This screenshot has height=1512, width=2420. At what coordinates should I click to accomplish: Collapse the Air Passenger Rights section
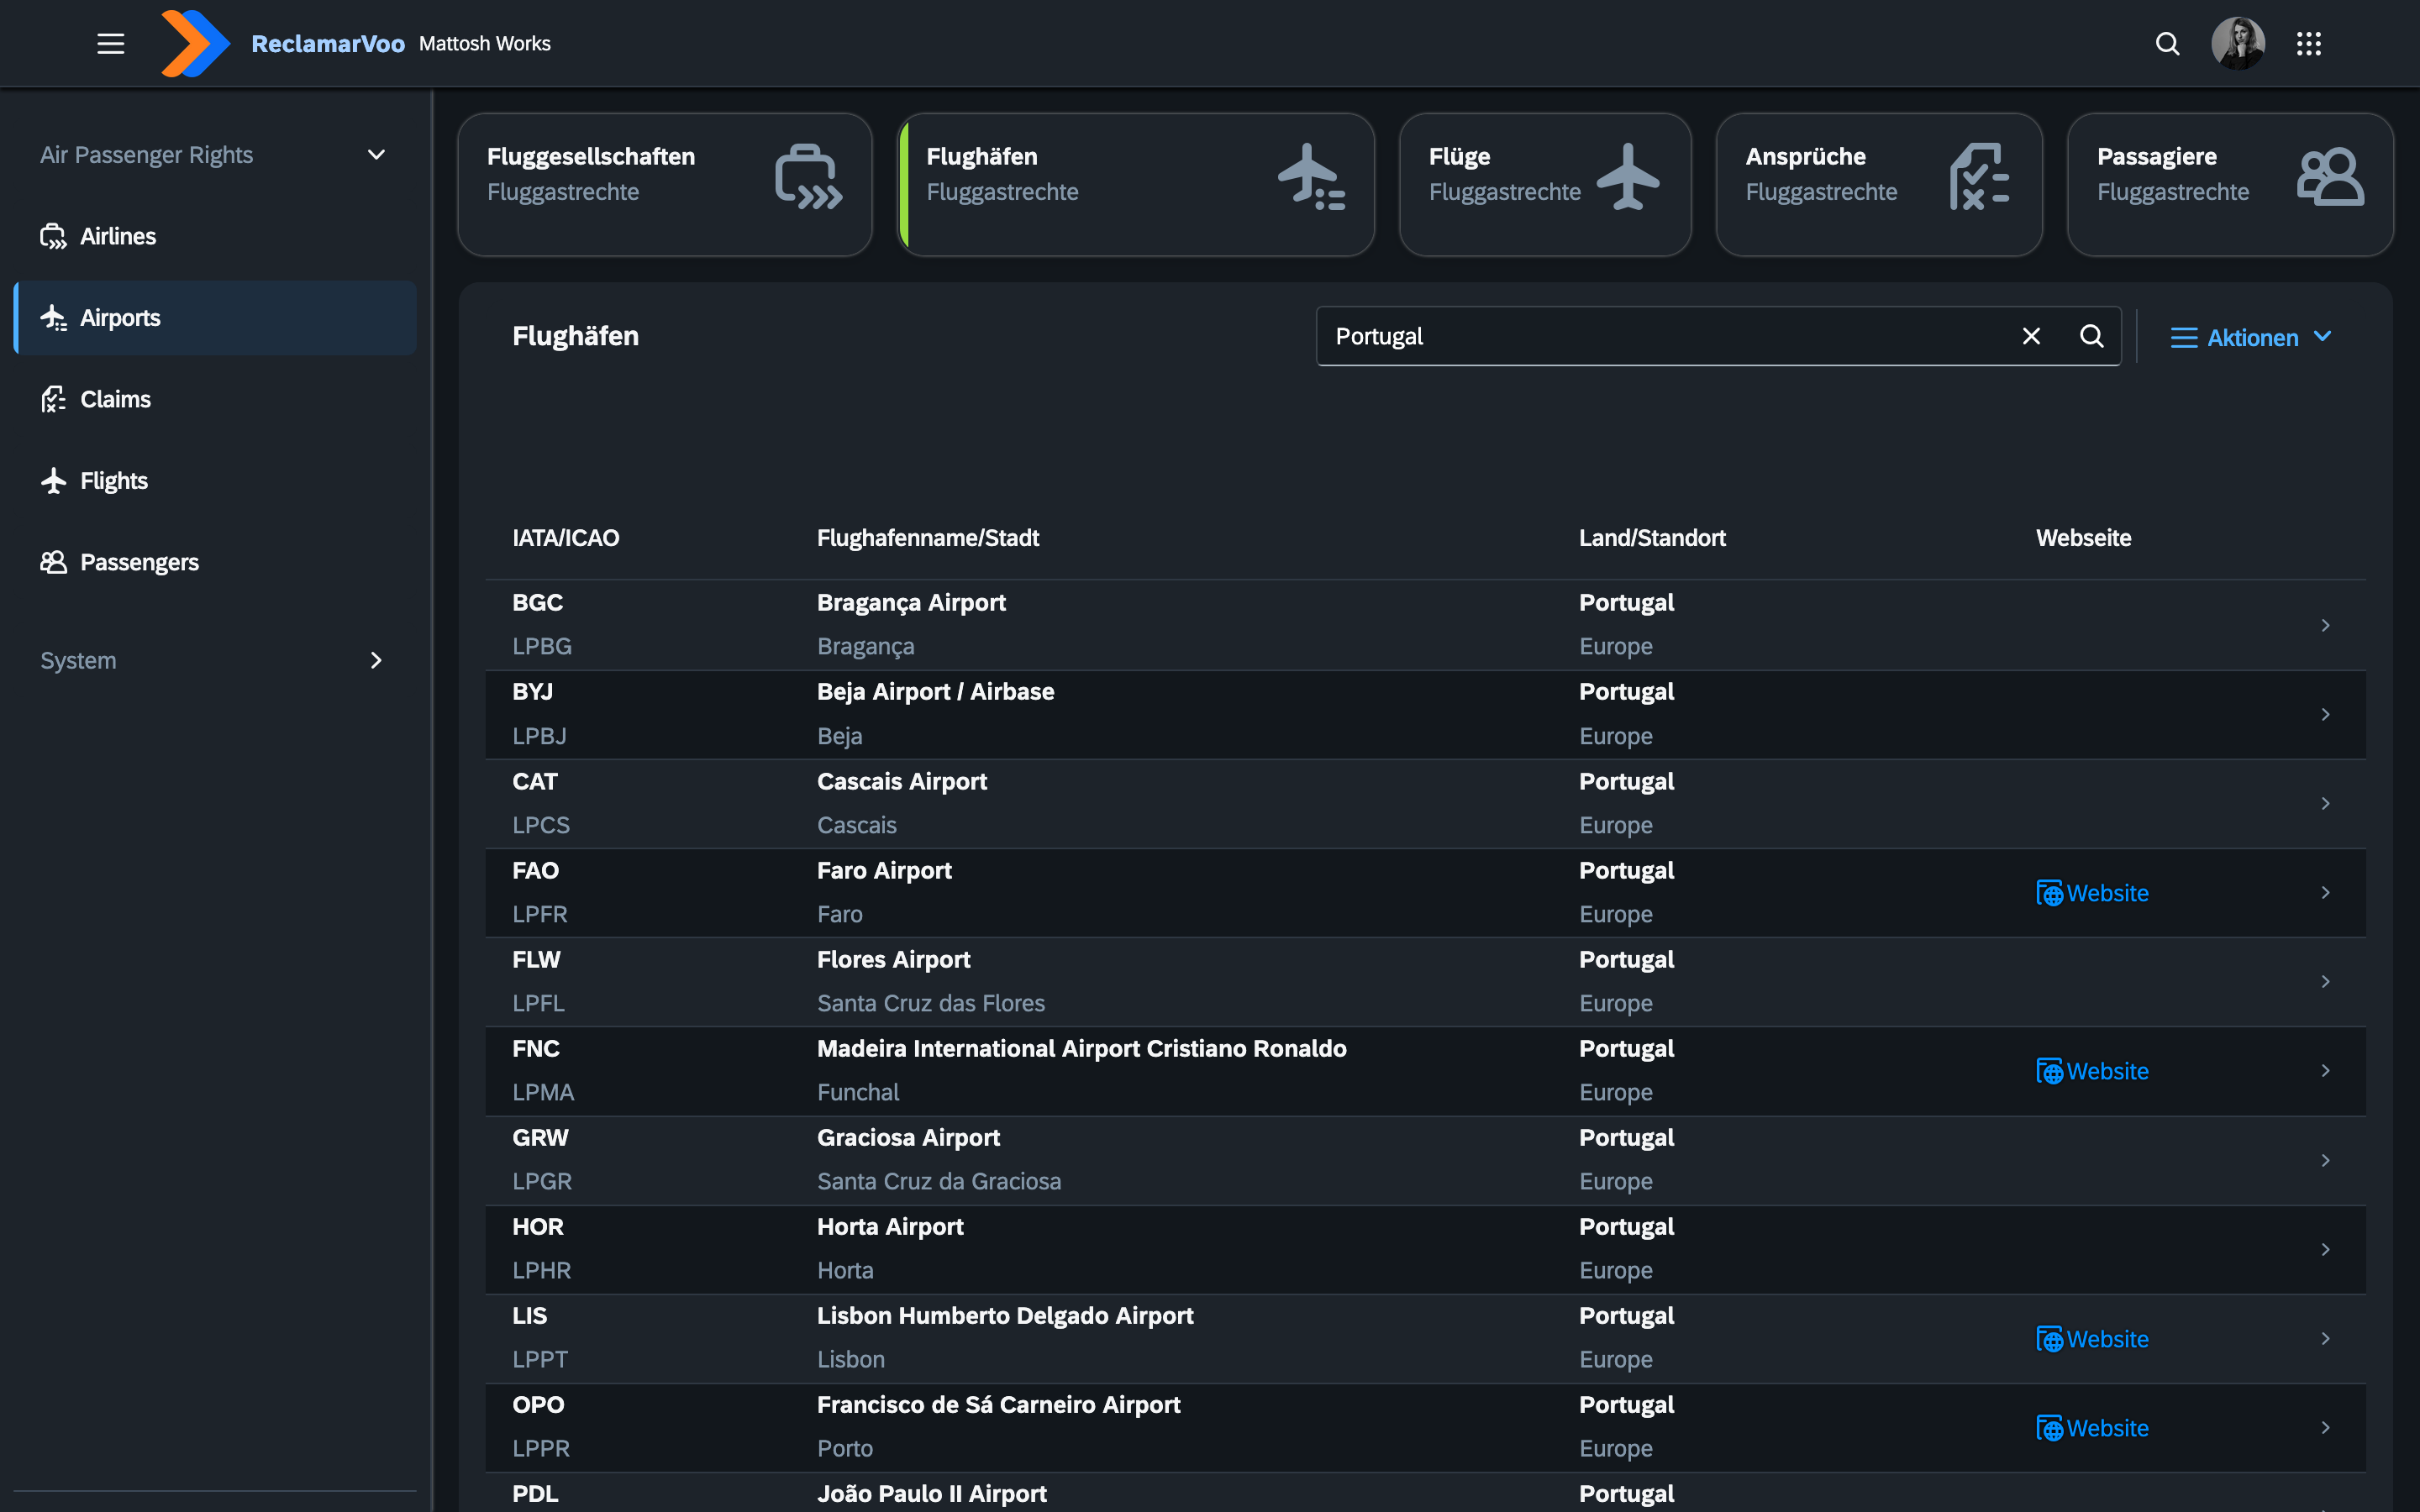pyautogui.click(x=375, y=154)
